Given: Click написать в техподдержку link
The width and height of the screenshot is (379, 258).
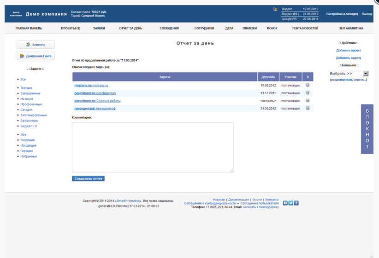Looking at the screenshot, I should point(261,207).
